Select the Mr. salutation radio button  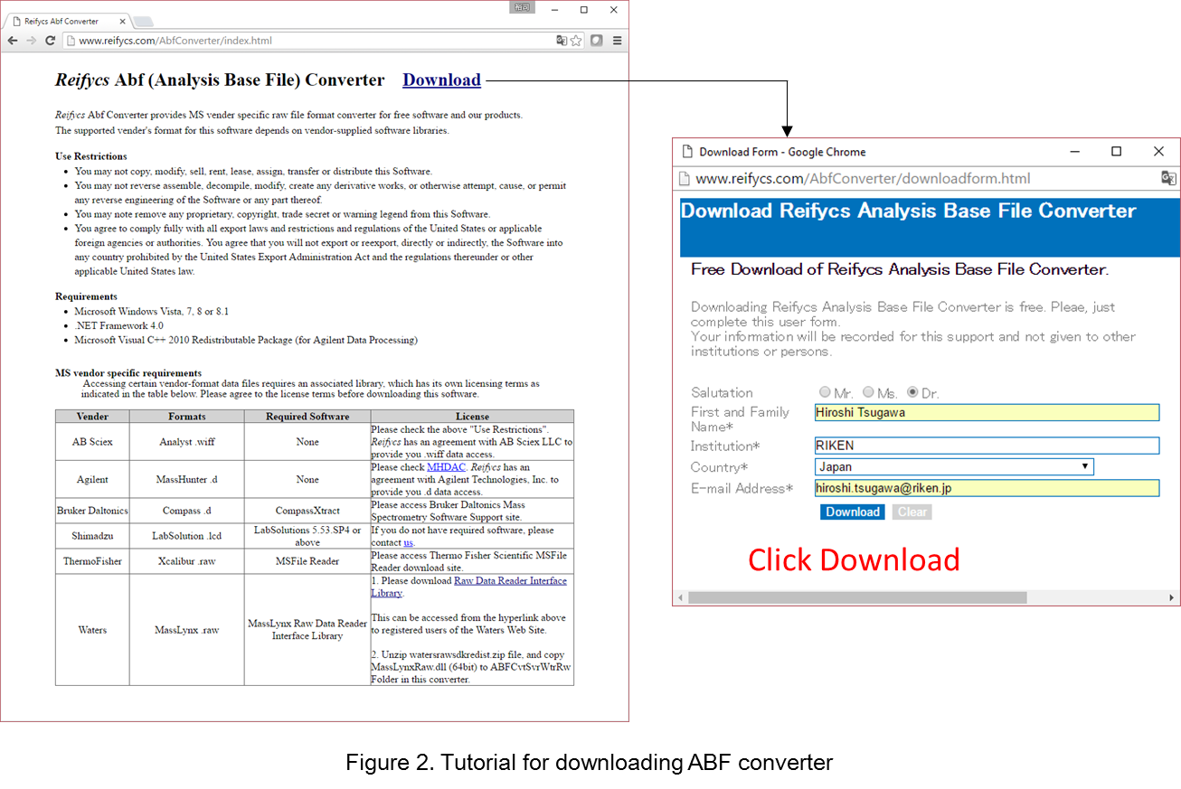(825, 392)
